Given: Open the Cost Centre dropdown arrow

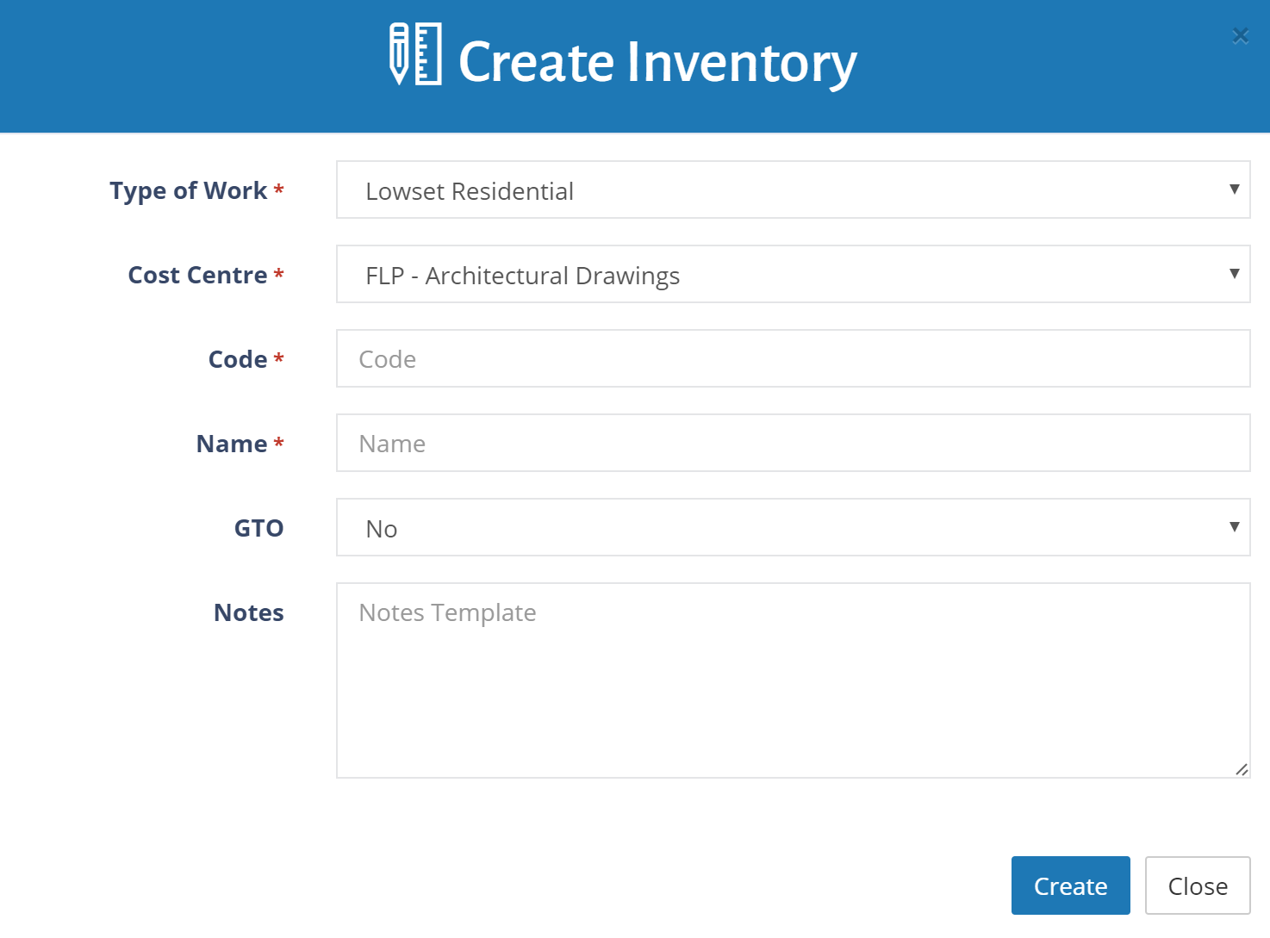Looking at the screenshot, I should 1235,275.
